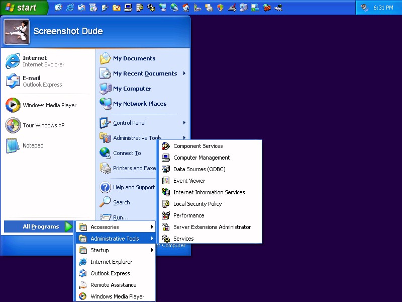
Task: Launch Local Security Policy
Action: 197,204
